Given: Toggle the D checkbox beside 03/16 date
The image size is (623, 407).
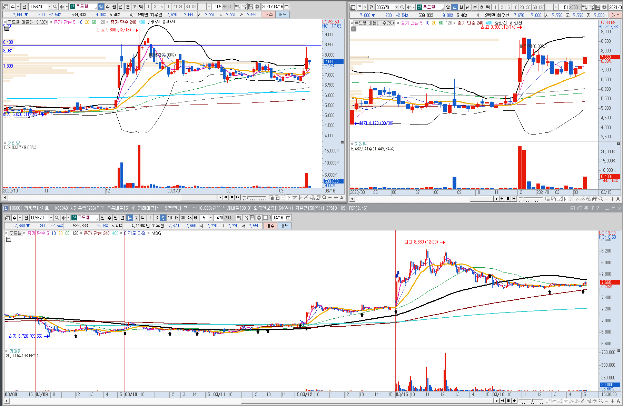Looking at the screenshot, I should point(265,218).
